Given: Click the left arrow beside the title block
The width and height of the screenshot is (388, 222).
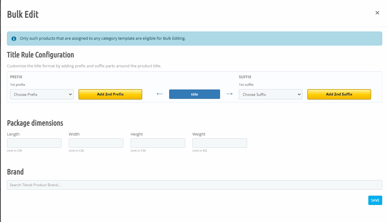Looking at the screenshot, I should [160, 94].
